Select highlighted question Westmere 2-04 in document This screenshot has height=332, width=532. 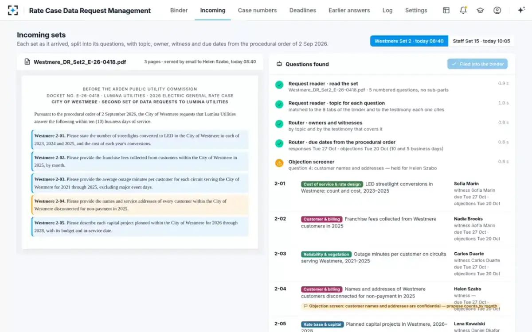tap(140, 205)
